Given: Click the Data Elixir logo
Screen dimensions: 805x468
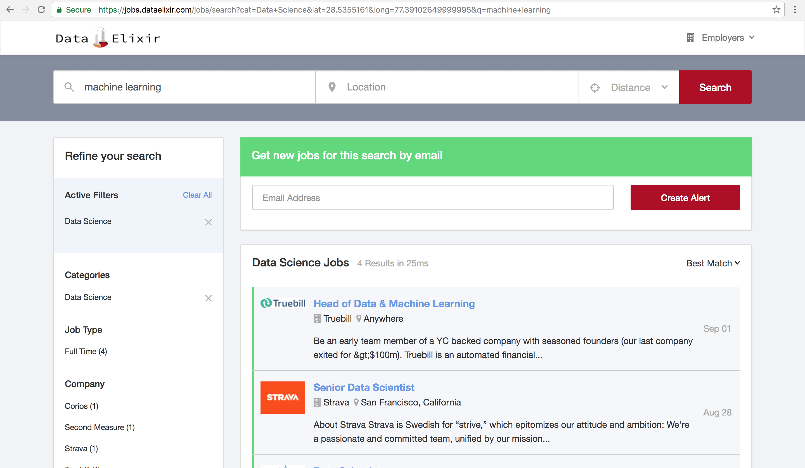Looking at the screenshot, I should point(108,38).
